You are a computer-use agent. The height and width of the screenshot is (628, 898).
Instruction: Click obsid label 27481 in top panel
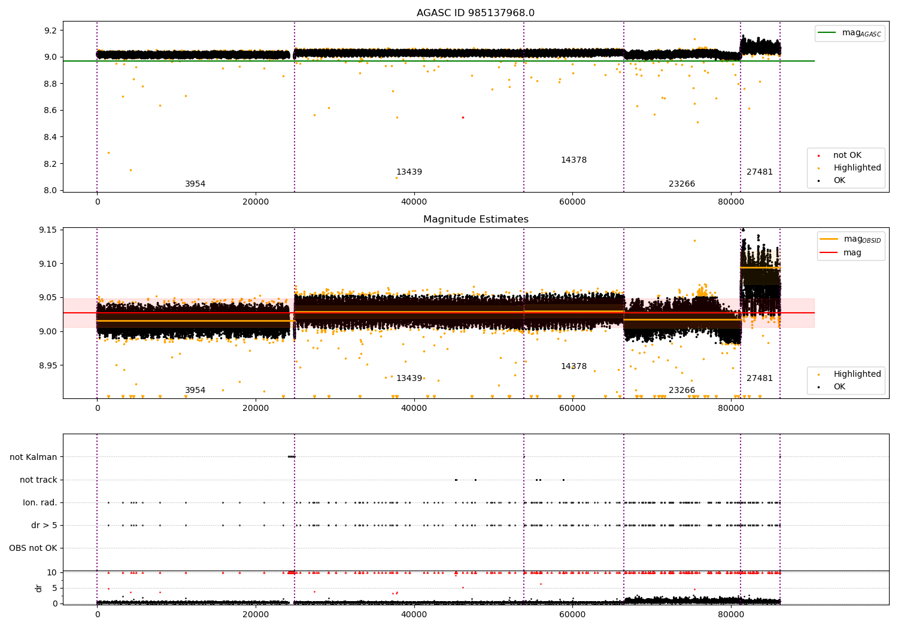tap(760, 172)
